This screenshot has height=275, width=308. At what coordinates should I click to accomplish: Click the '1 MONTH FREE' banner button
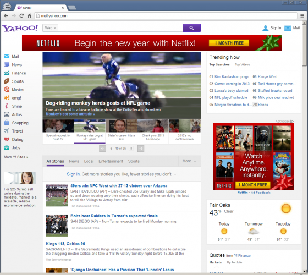tap(229, 43)
